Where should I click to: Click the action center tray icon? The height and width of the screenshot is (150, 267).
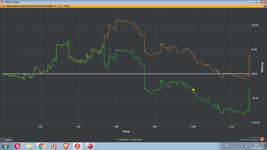click(x=237, y=146)
